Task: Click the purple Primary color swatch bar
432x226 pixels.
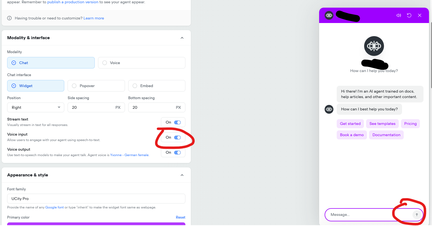Action: (96, 224)
